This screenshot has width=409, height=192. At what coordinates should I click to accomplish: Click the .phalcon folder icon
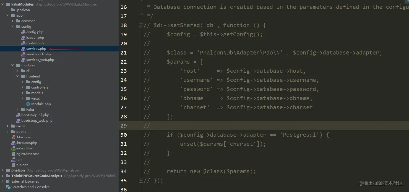click(13, 10)
